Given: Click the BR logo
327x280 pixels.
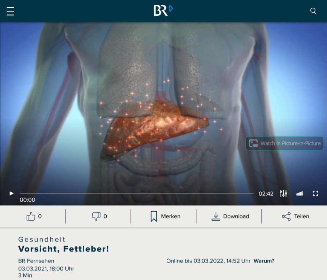Looking at the screenshot, I should coord(163,10).
